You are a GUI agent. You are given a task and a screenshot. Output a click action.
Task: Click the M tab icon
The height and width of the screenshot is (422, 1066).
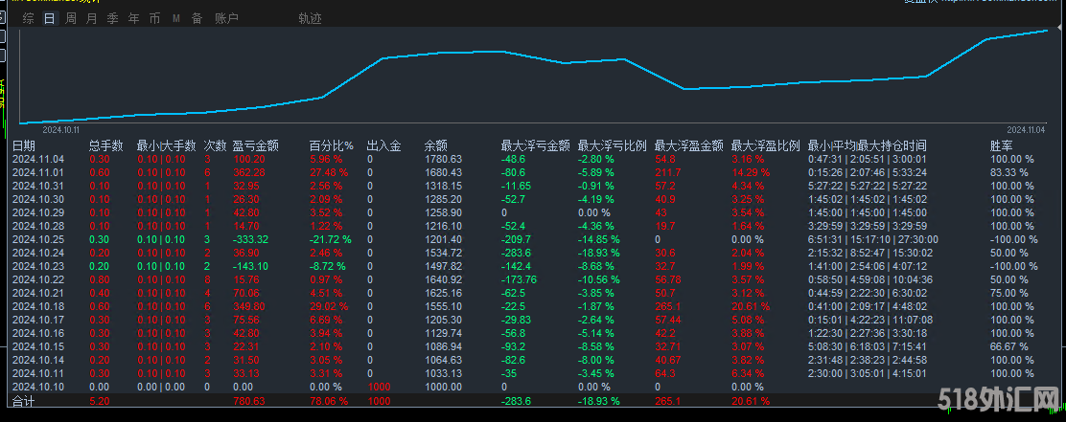(x=175, y=18)
